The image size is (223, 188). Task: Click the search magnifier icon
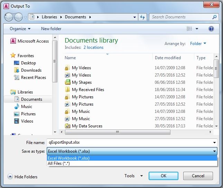(x=214, y=17)
